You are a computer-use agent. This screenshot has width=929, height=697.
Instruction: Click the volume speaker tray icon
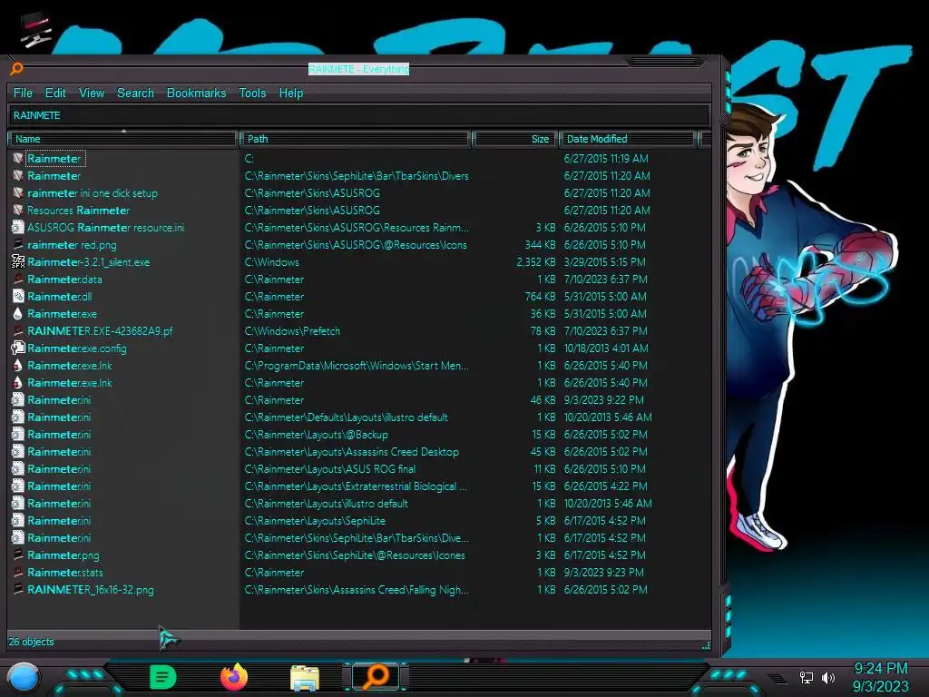[x=827, y=677]
